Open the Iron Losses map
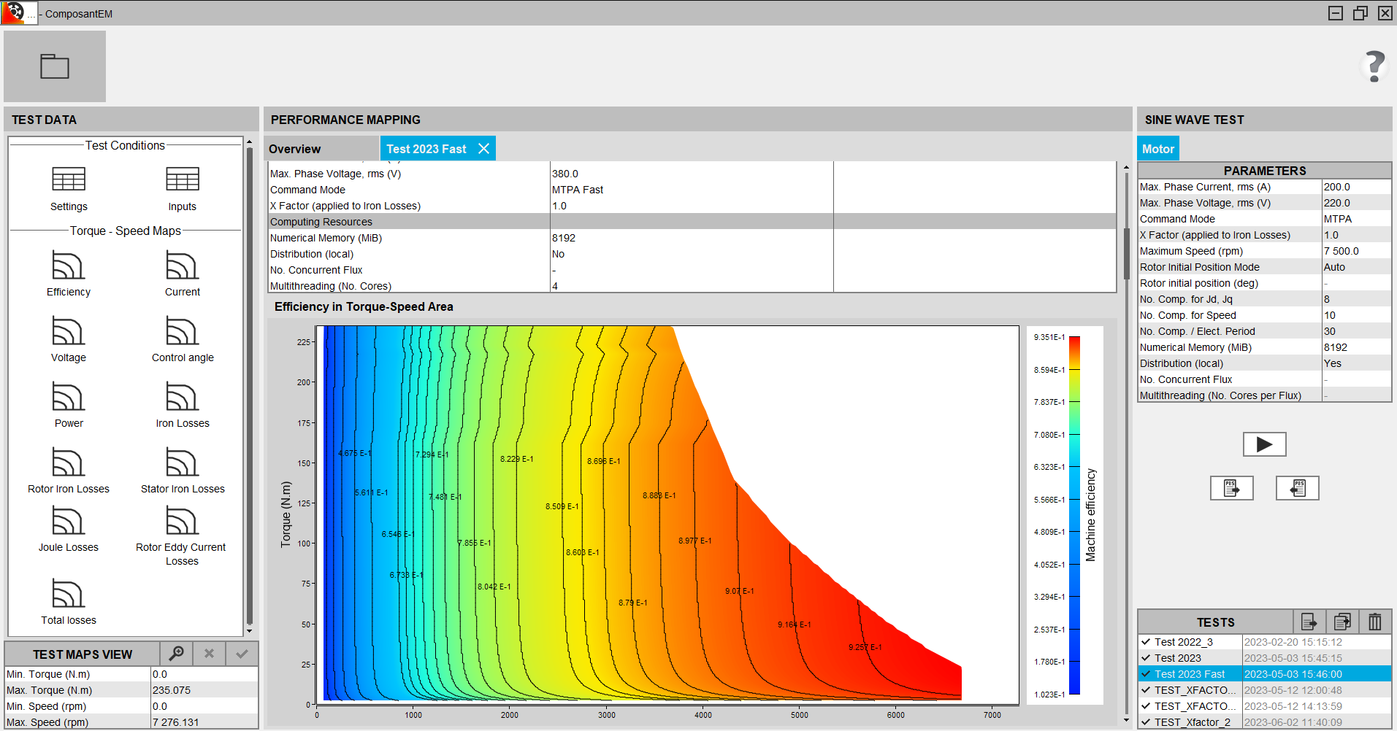Image resolution: width=1397 pixels, height=731 pixels. coord(182,398)
